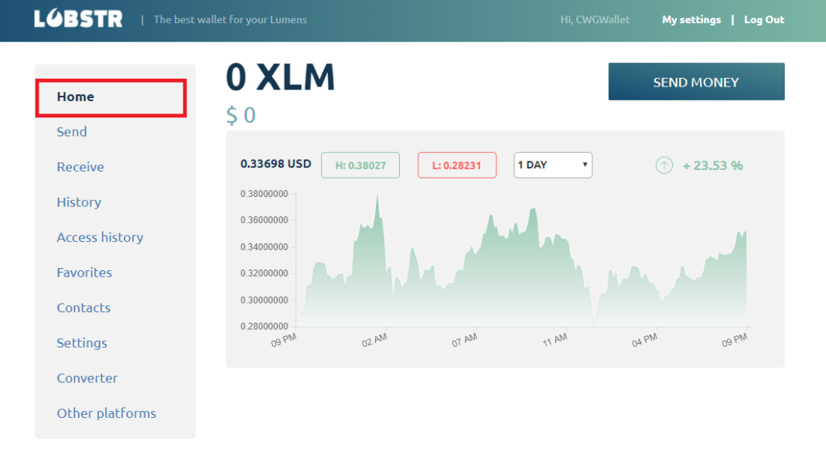Click the LOBSTR logo

tap(78, 19)
